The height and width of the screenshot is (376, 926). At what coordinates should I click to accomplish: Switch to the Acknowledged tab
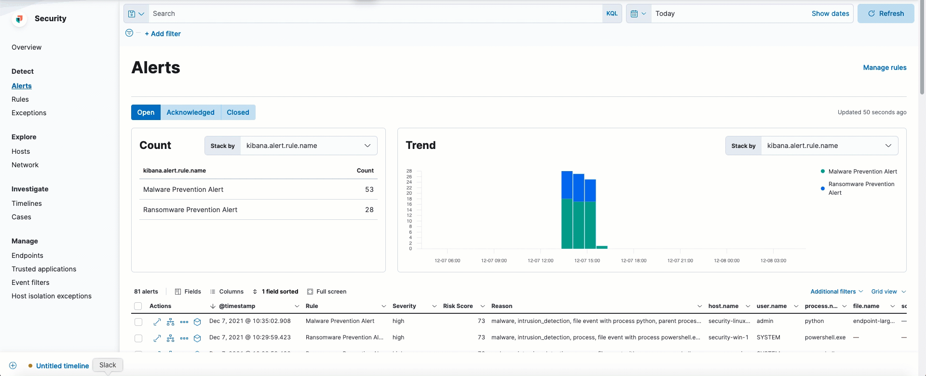[x=191, y=112]
